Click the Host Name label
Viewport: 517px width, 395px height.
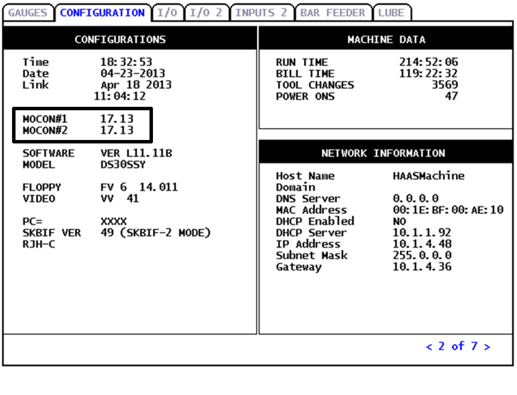point(305,176)
